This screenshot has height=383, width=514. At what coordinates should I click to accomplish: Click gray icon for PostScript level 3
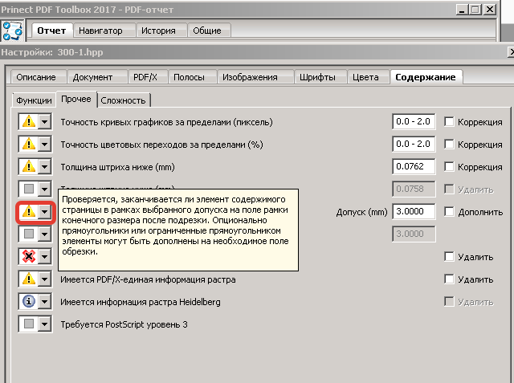[x=29, y=324]
